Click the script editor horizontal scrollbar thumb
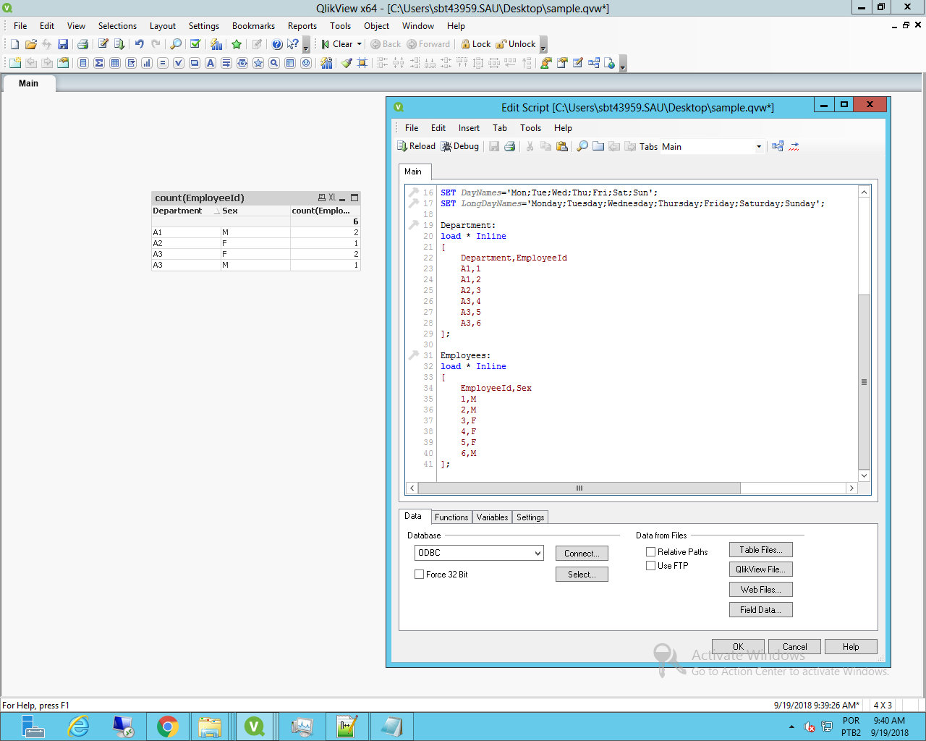This screenshot has height=741, width=926. coord(579,488)
